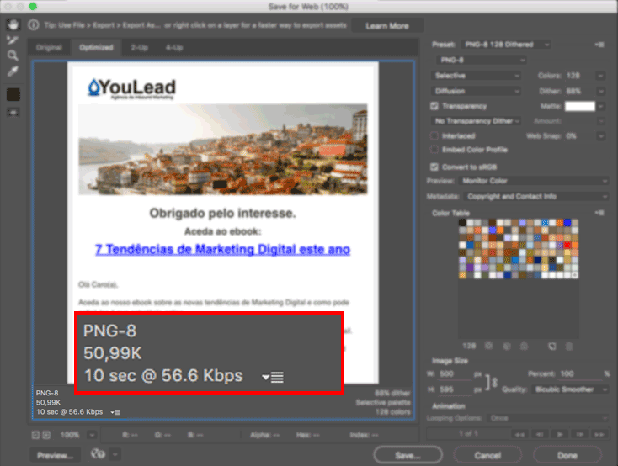Image resolution: width=618 pixels, height=466 pixels.
Task: Enable the Interlaced checkbox
Action: (x=434, y=135)
